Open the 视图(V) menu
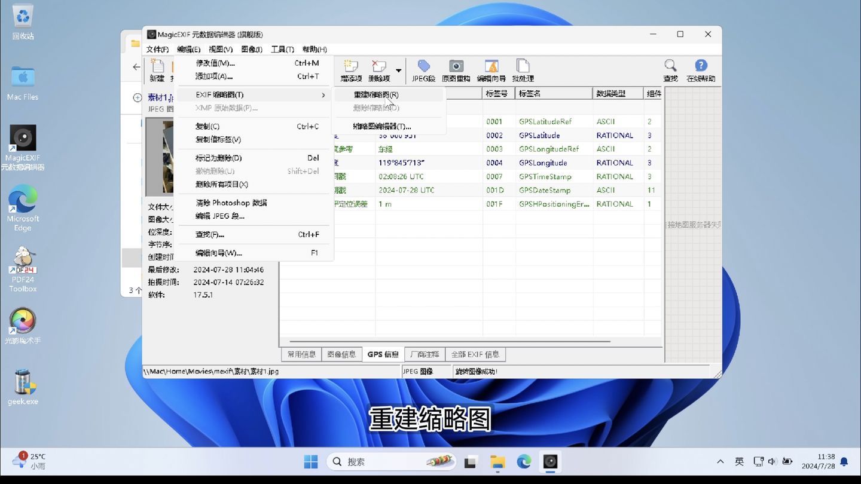Viewport: 861px width, 484px height. pyautogui.click(x=221, y=50)
